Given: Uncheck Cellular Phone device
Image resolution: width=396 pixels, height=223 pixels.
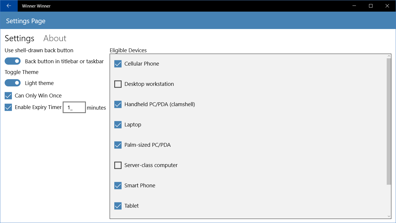Looking at the screenshot, I should click(x=118, y=64).
